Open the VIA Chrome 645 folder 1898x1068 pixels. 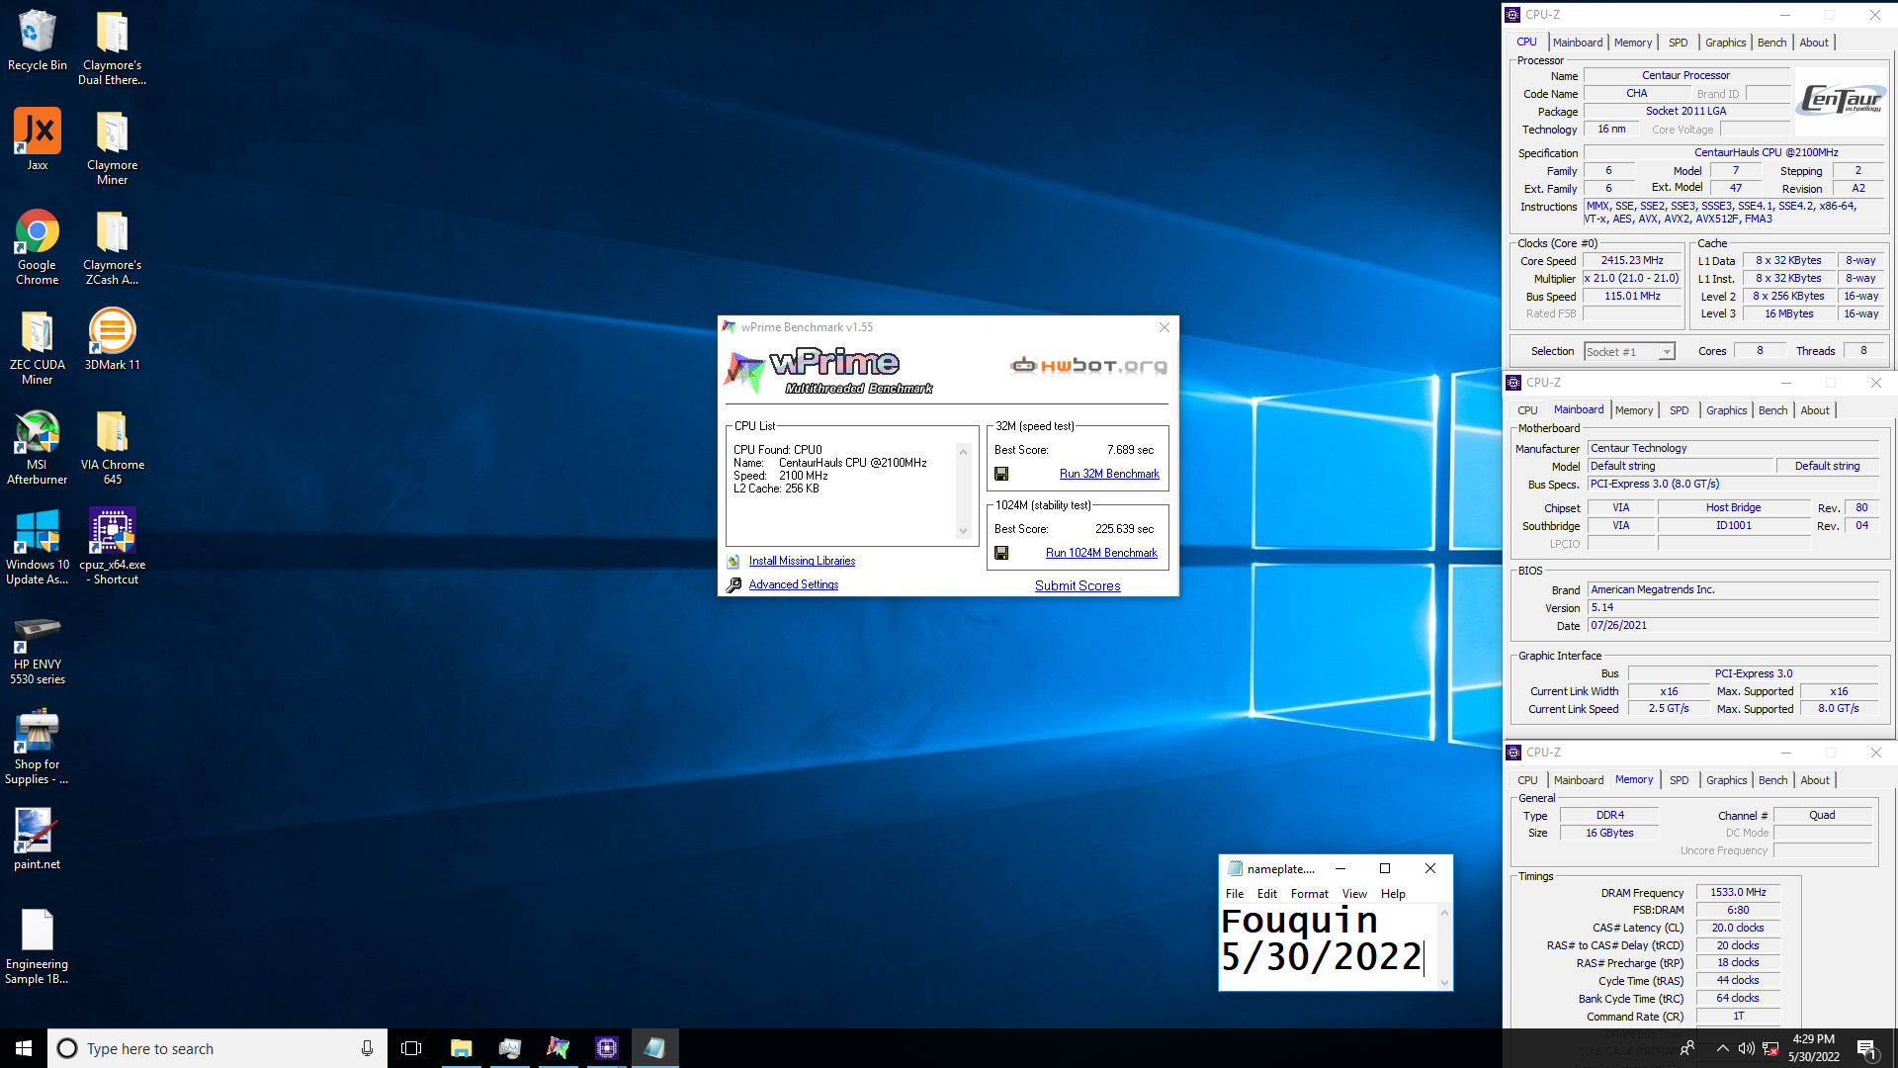(x=112, y=447)
